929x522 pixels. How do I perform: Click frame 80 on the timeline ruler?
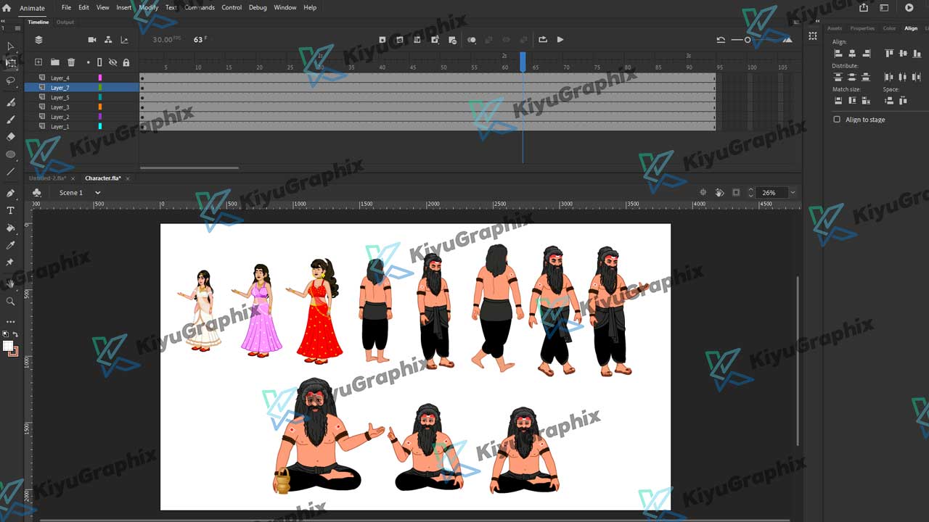[629, 67]
